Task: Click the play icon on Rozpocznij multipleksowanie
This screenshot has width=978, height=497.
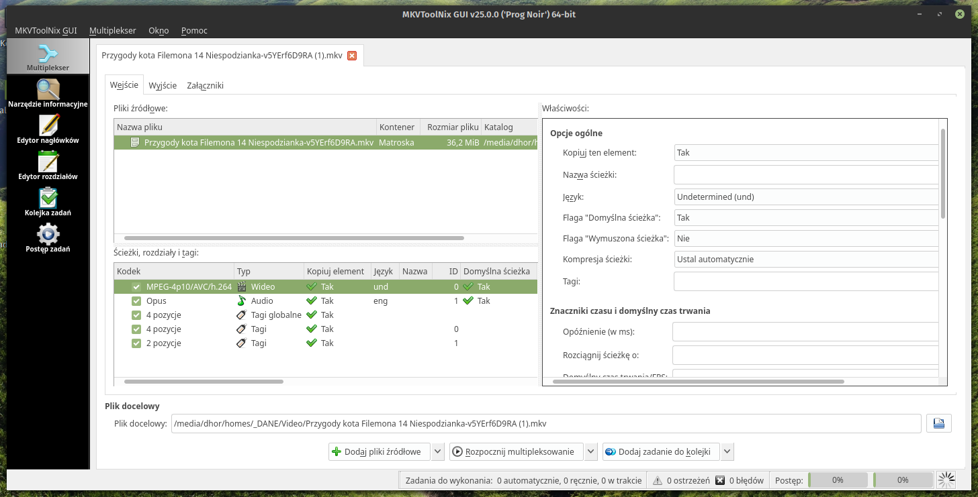Action: point(457,451)
